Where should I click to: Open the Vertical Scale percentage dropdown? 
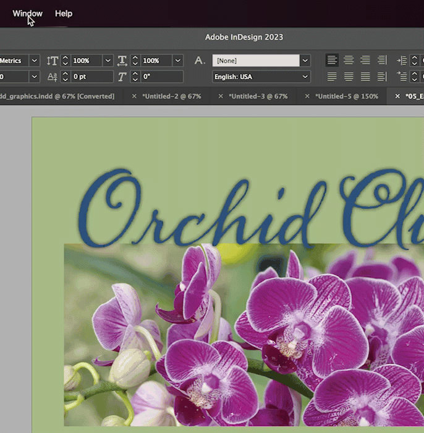point(108,61)
